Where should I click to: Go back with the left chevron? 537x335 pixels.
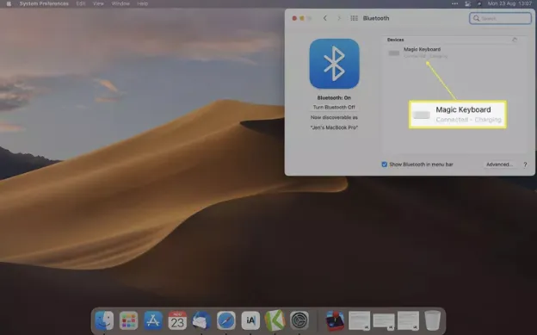[325, 18]
